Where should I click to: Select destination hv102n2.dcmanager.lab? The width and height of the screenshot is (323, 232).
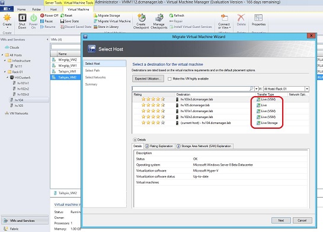(x=220, y=117)
